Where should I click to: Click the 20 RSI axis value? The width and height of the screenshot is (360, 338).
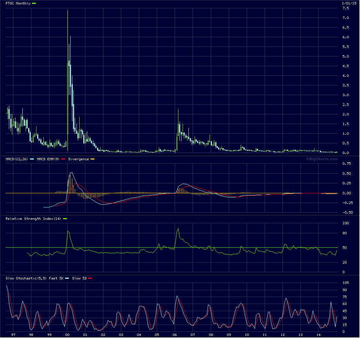point(344,262)
